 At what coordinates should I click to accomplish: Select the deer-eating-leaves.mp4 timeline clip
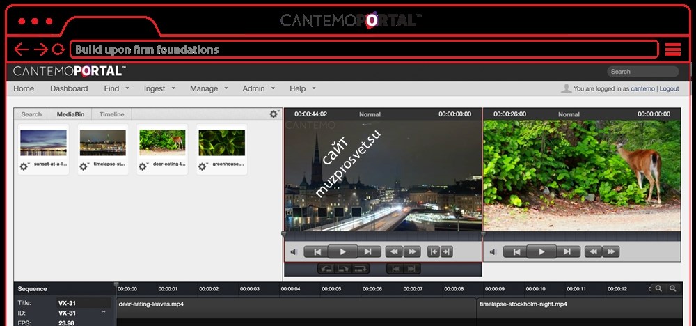point(296,308)
